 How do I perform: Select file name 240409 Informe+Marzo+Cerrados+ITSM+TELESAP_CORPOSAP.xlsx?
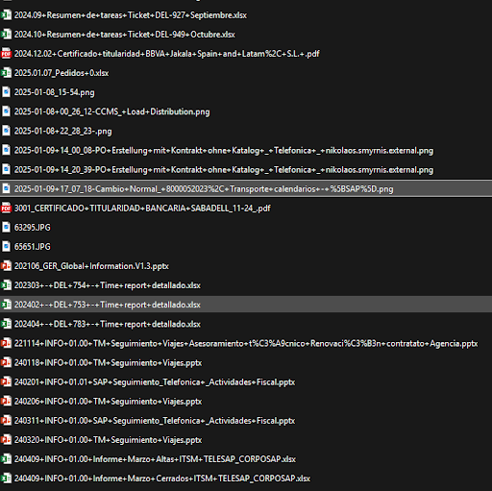pos(162,479)
